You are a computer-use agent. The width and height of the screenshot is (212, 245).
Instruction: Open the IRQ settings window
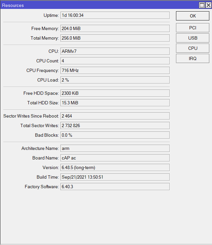(x=193, y=58)
